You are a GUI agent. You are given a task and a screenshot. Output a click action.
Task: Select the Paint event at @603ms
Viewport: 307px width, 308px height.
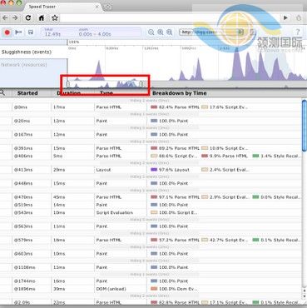click(151, 254)
